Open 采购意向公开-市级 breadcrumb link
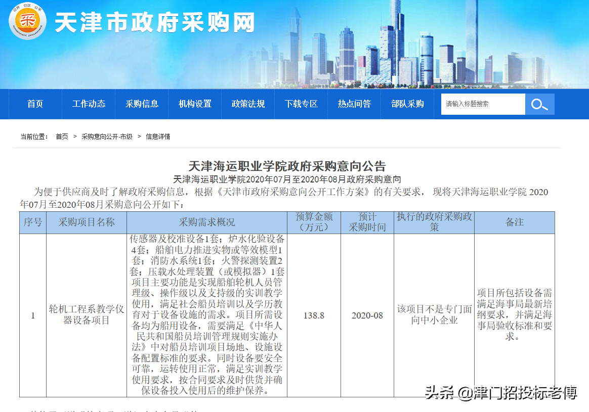Image resolution: width=589 pixels, height=412 pixels. 107,135
